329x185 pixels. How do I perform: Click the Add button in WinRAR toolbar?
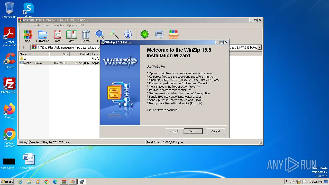point(28,36)
